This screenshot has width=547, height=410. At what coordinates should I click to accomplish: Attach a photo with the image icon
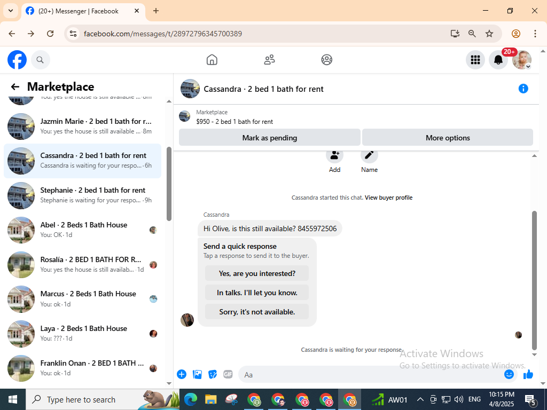click(197, 374)
